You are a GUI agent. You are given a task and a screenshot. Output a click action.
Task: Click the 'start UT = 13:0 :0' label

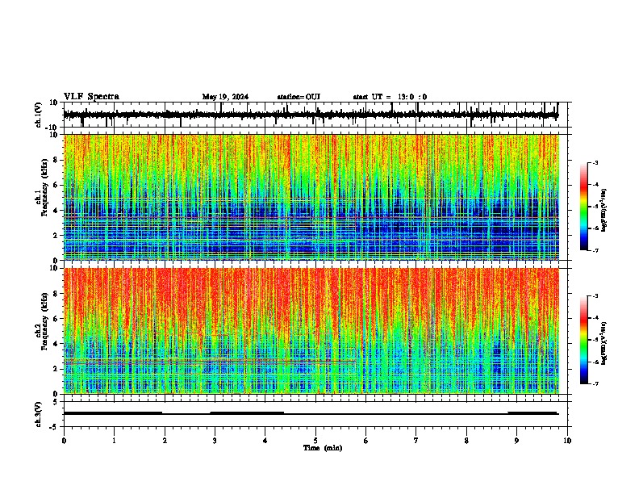coord(390,97)
